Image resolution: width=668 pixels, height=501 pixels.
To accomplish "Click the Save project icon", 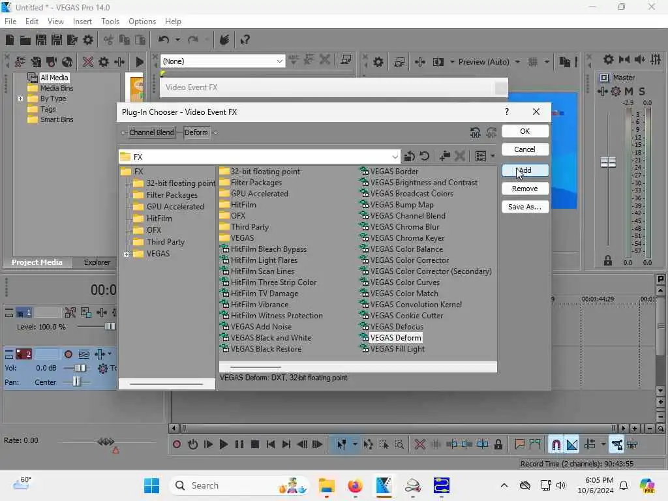I will coord(41,40).
